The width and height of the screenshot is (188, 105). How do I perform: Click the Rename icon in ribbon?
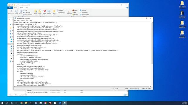[49, 12]
